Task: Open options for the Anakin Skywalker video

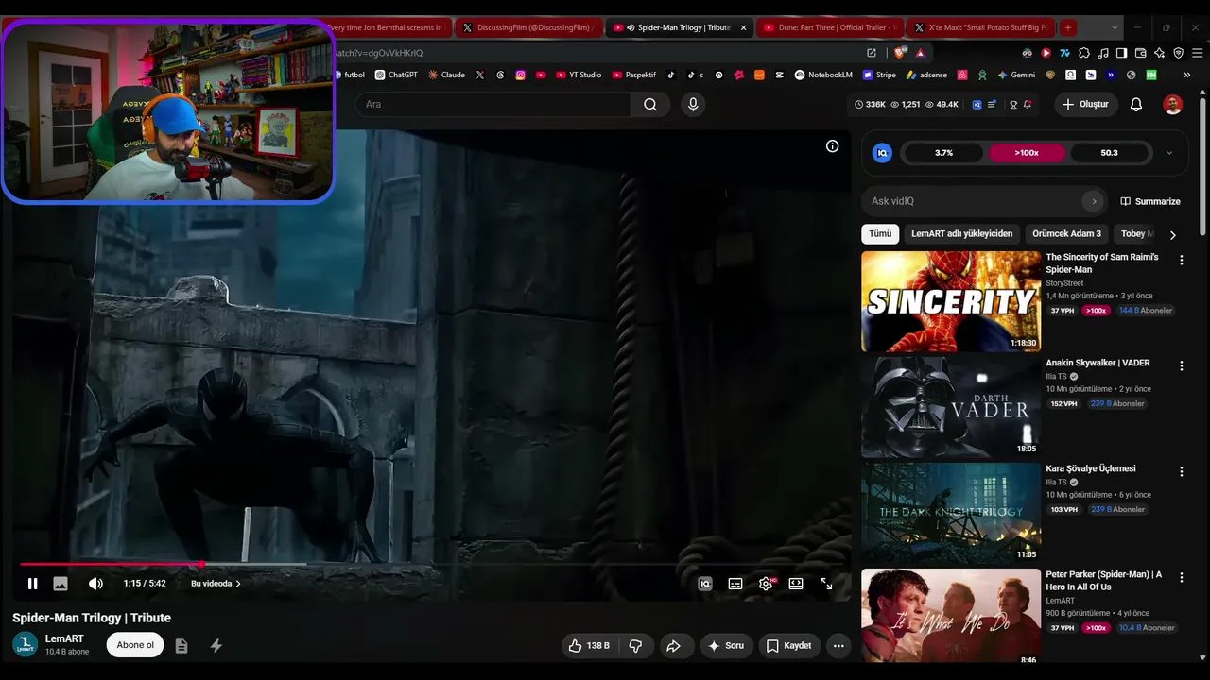Action: [1181, 365]
